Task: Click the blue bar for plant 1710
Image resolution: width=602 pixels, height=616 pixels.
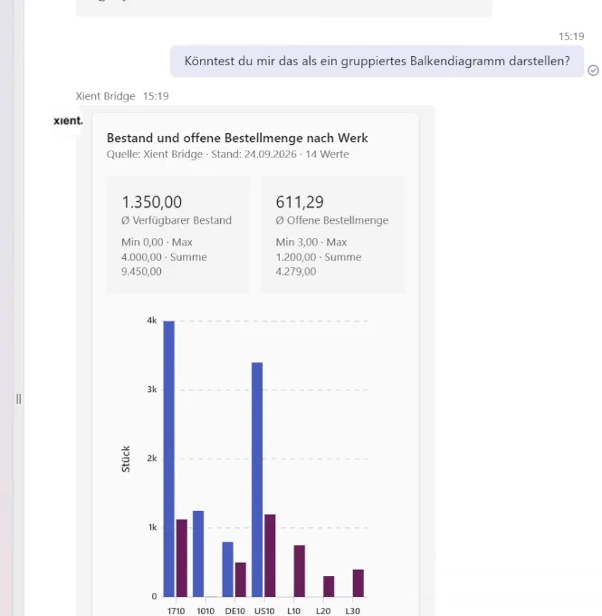Action: (169, 459)
